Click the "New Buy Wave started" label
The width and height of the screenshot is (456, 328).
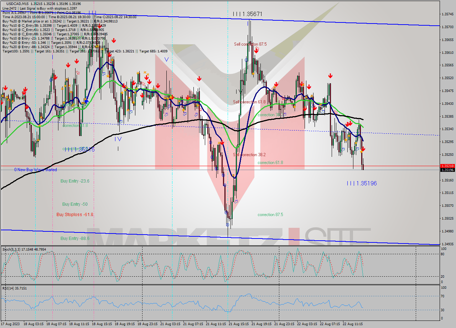point(37,169)
